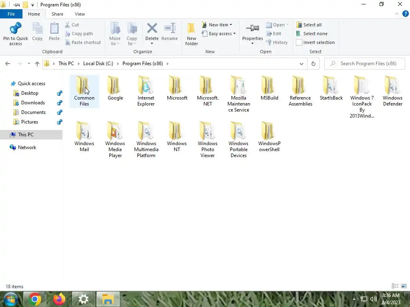Click the Delete X icon
Screen dimensions: 410x307
(x=152, y=28)
